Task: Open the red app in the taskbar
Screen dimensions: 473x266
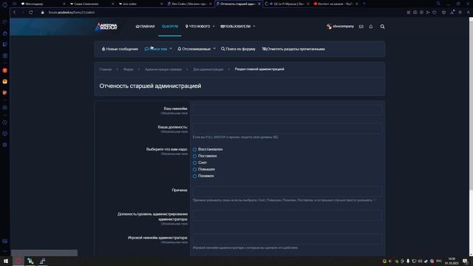Action: point(18,261)
